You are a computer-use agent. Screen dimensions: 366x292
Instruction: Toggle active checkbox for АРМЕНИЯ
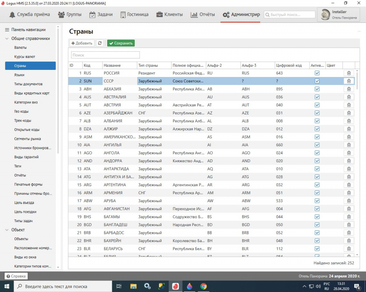(317, 193)
